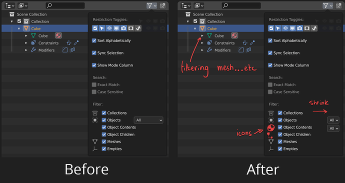Screen dimensions: 345x183
Task: Click the search field in the After outliner header
Action: (241, 5)
